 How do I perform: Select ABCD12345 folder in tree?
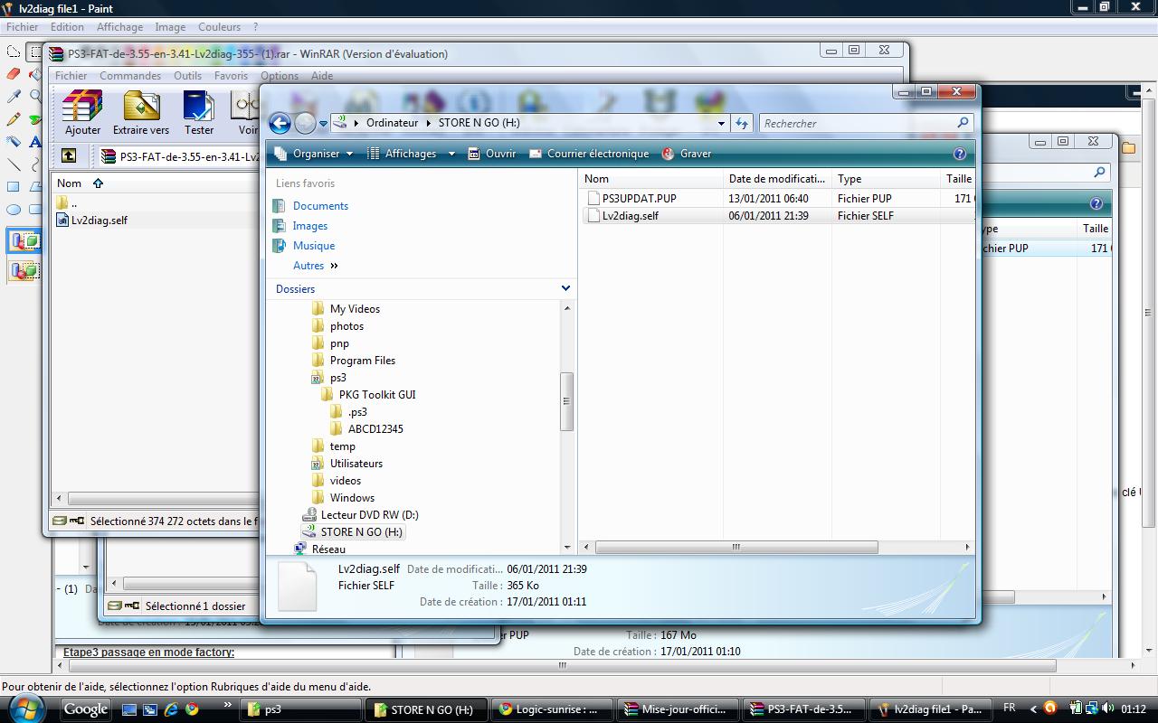pos(375,429)
